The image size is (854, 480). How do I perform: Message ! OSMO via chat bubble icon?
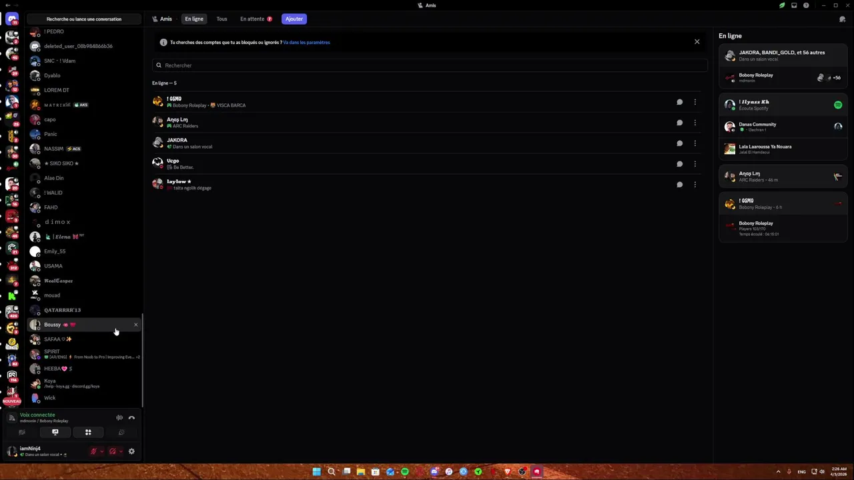679,102
